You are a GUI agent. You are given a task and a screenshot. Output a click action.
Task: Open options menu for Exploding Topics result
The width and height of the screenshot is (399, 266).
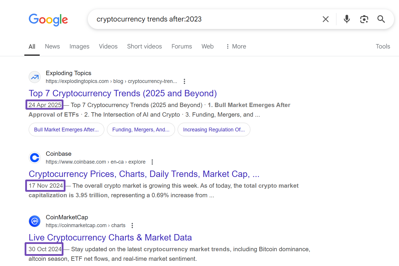click(184, 81)
